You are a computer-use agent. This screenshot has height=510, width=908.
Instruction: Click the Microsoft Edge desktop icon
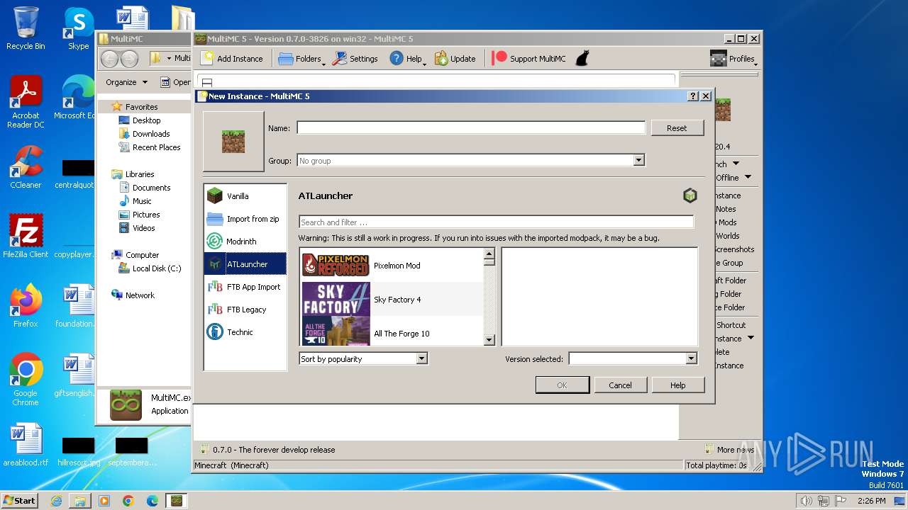click(x=78, y=97)
